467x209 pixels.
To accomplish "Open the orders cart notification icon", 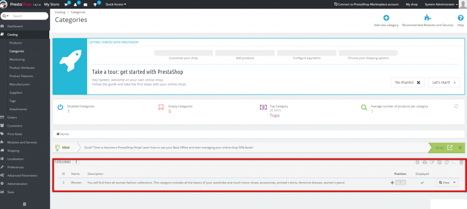I will [66, 5].
